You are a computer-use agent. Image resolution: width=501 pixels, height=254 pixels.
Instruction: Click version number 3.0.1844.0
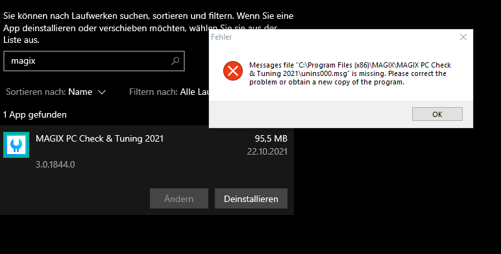pos(55,164)
